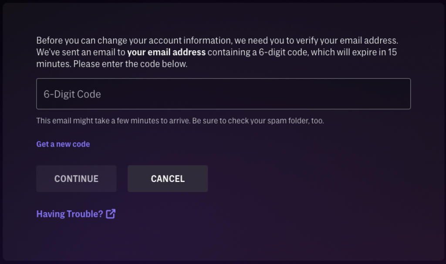Cancel the email verification
Screen dimensions: 446x264
point(168,178)
